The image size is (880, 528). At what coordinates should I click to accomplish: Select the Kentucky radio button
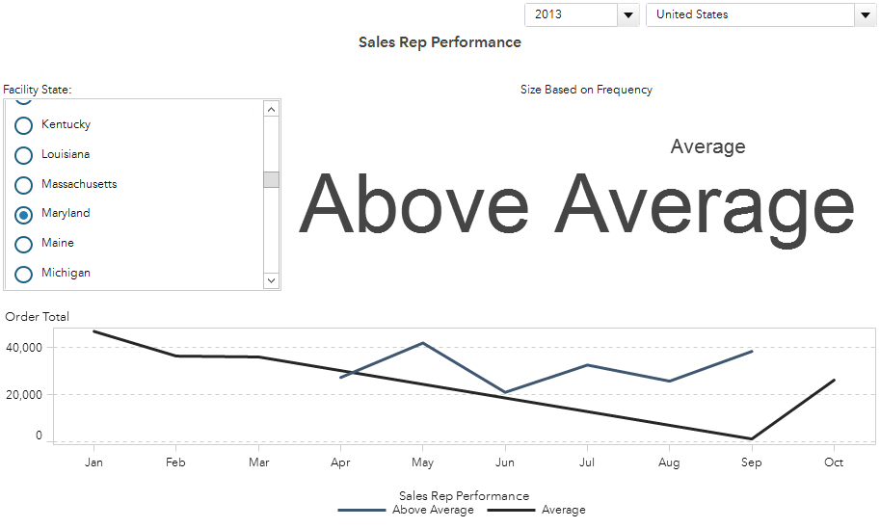24,125
